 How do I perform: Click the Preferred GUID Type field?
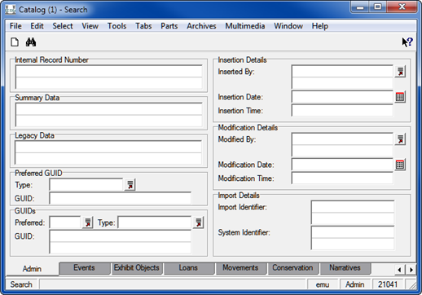86,185
